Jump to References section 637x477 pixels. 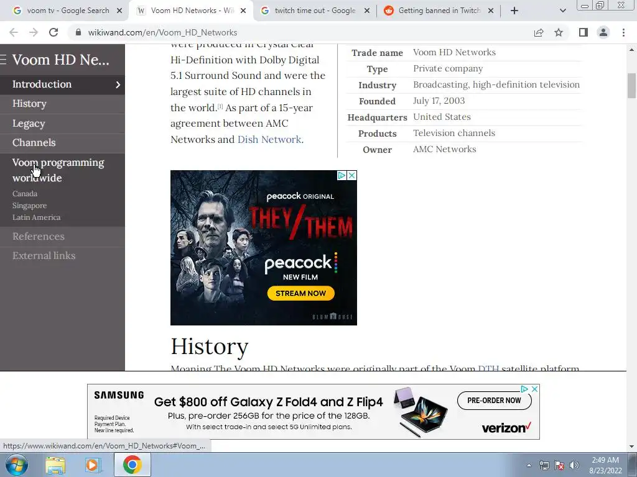[38, 236]
